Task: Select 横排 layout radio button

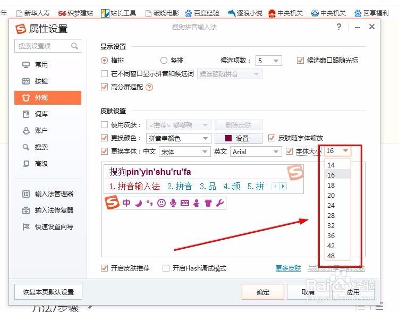Action: point(104,60)
